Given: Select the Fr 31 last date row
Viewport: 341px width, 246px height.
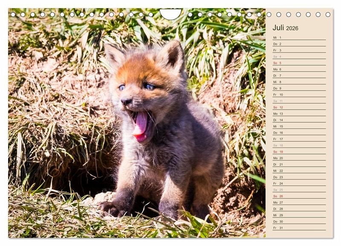Looking at the screenshot, I should pyautogui.click(x=298, y=228).
